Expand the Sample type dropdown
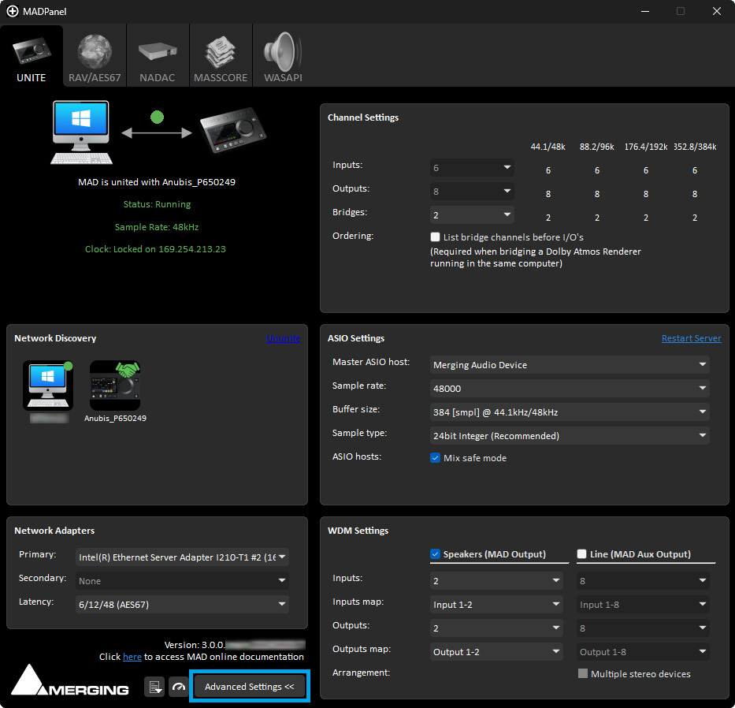The width and height of the screenshot is (735, 708). point(570,436)
